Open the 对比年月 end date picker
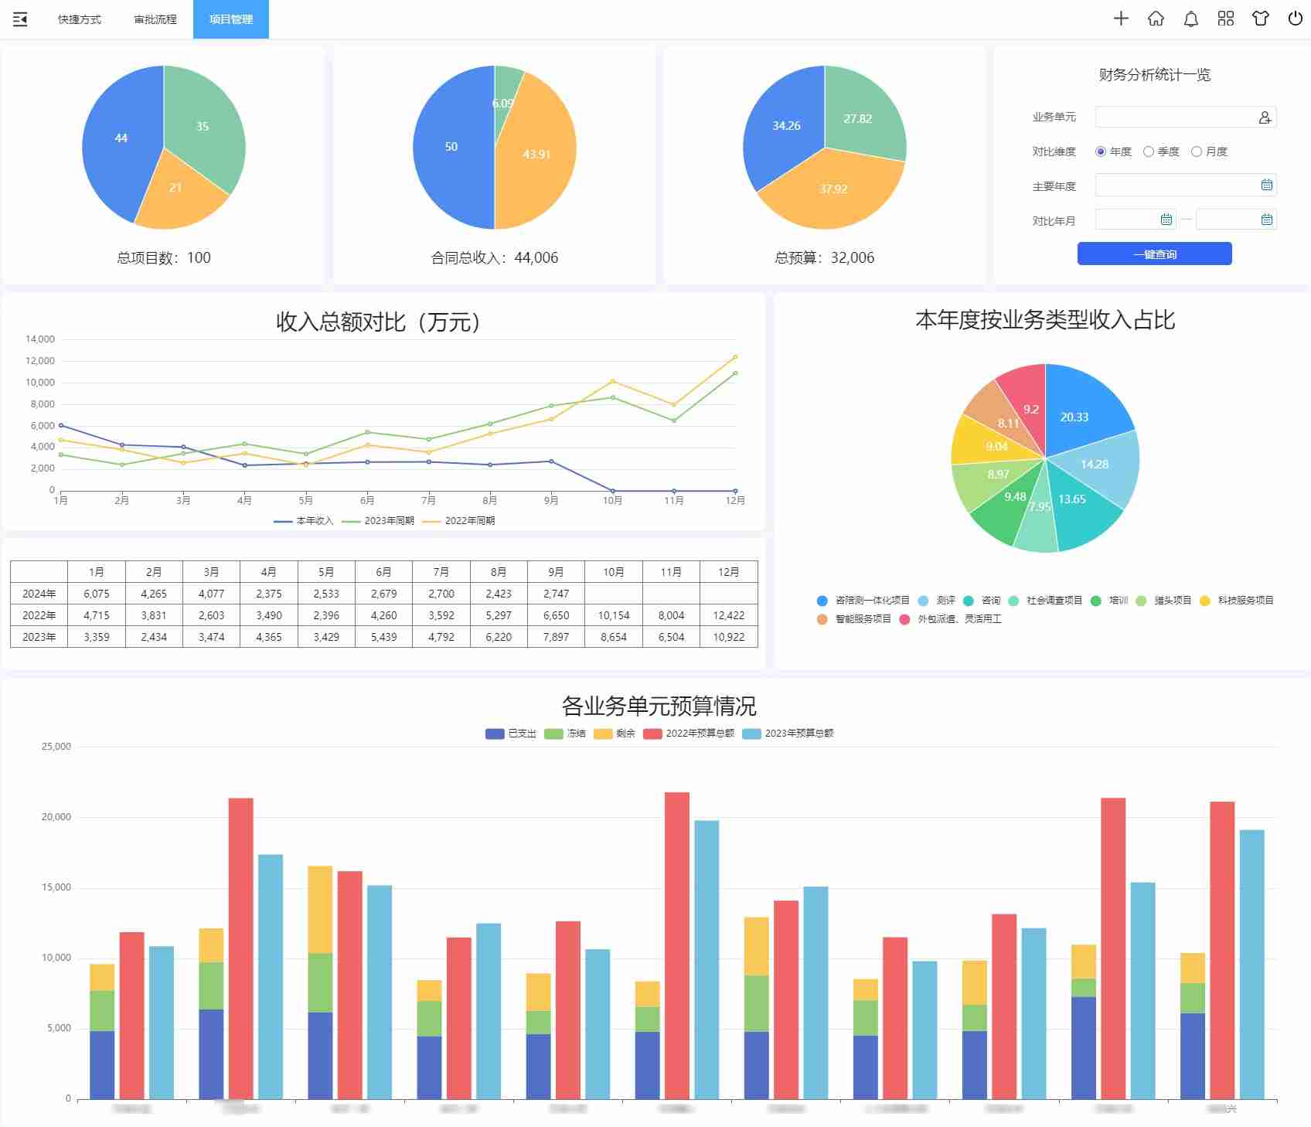 (x=1266, y=220)
